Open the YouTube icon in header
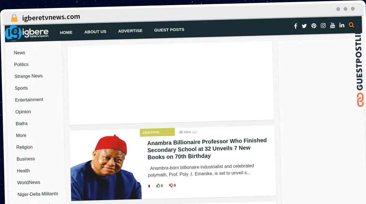This screenshot has height=204, width=366. tap(332, 25)
